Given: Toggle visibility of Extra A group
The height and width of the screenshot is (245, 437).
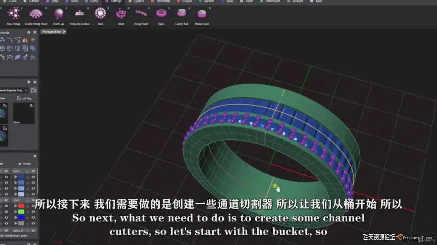Looking at the screenshot, I should click(x=33, y=230).
